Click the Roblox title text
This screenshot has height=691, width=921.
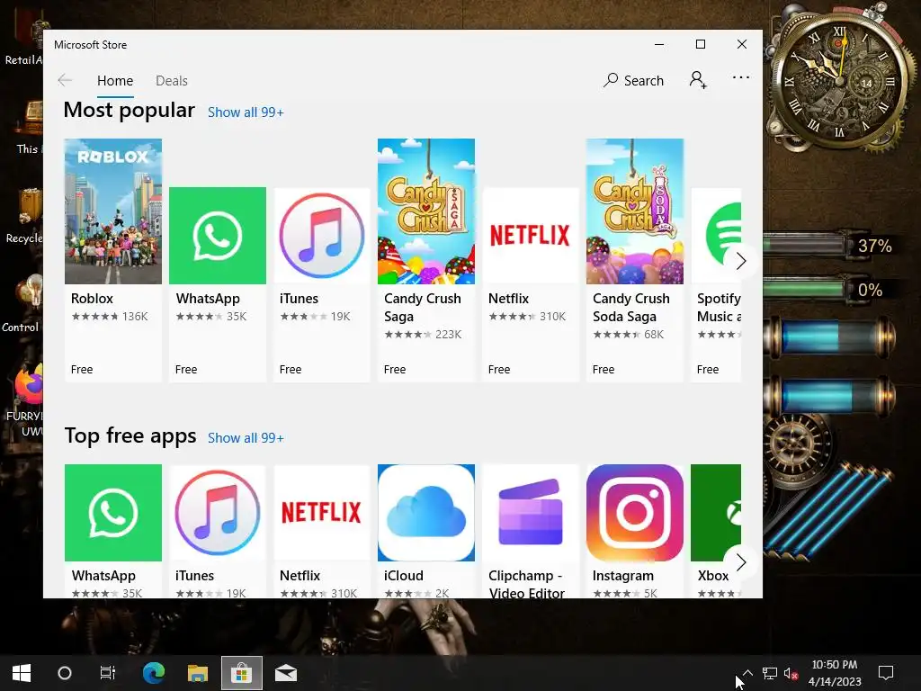coord(93,299)
